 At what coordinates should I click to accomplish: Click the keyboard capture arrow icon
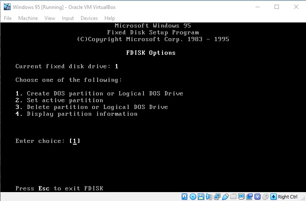273,196
